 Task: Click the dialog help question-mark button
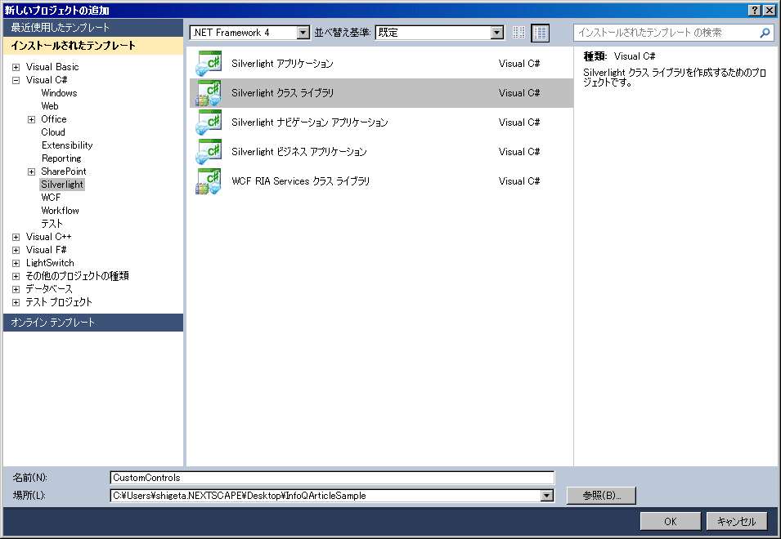point(755,11)
